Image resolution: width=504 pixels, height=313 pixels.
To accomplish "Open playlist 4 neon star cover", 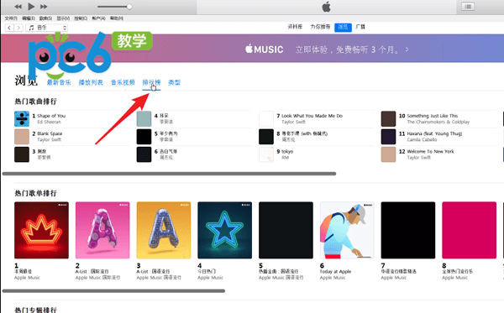I will pyautogui.click(x=224, y=230).
